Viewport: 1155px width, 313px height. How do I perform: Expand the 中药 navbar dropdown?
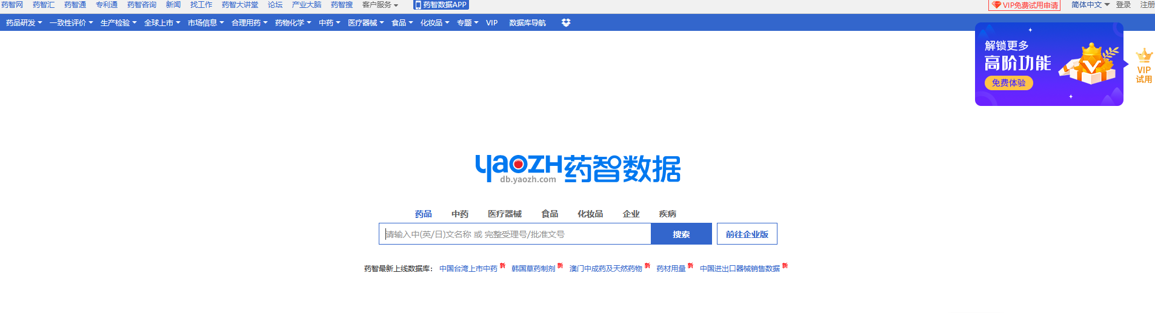330,23
